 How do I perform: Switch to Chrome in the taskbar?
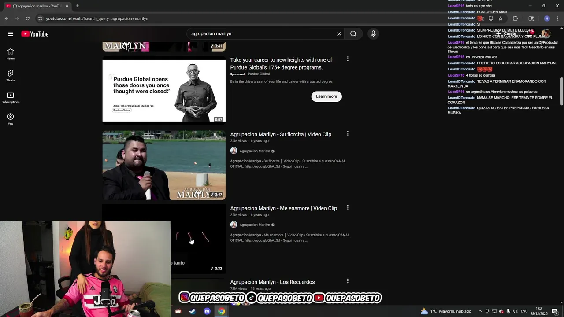click(222, 311)
